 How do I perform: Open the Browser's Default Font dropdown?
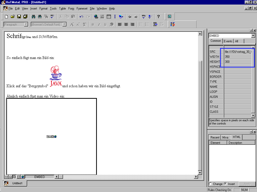click(x=65, y=24)
